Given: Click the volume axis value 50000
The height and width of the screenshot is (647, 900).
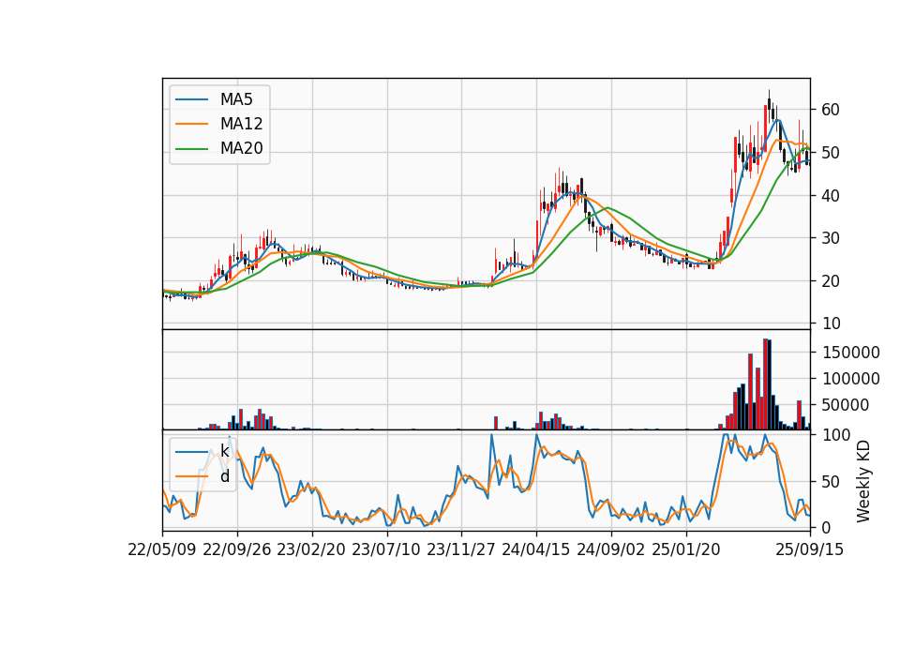Looking at the screenshot, I should click(x=845, y=405).
